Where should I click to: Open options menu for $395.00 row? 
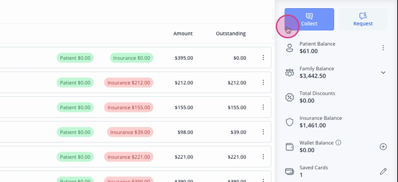263,58
